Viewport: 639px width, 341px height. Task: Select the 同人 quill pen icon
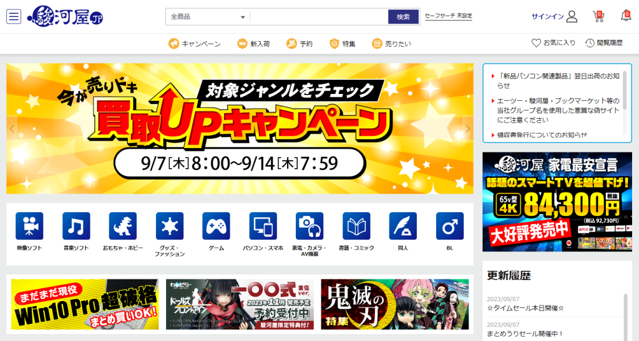point(402,226)
